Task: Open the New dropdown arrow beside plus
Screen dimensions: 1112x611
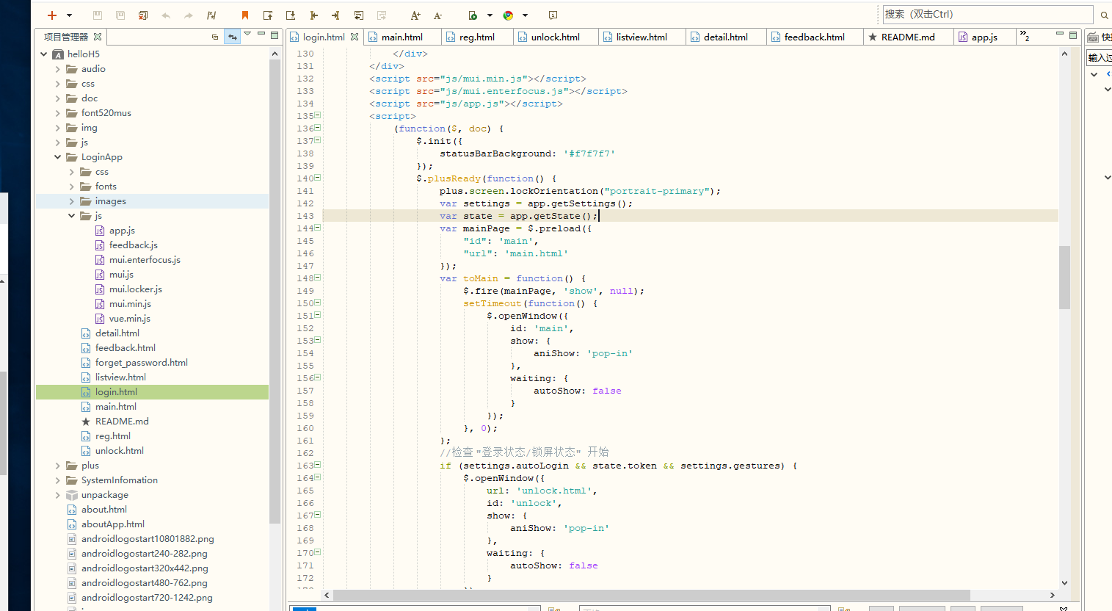Action: click(70, 15)
